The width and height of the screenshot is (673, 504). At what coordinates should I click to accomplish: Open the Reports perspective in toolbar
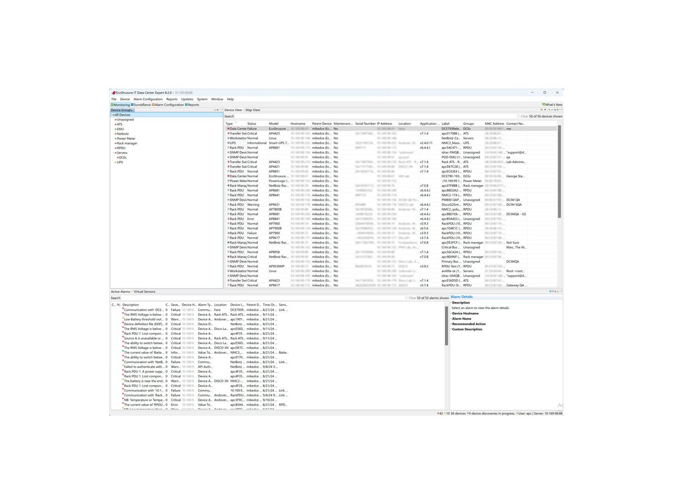pyautogui.click(x=193, y=105)
